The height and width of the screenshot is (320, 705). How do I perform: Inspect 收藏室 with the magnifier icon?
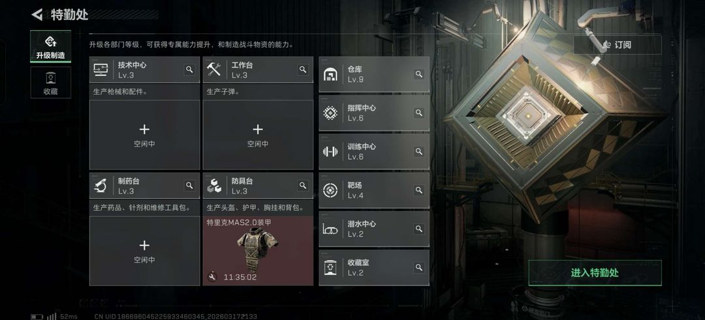(419, 267)
